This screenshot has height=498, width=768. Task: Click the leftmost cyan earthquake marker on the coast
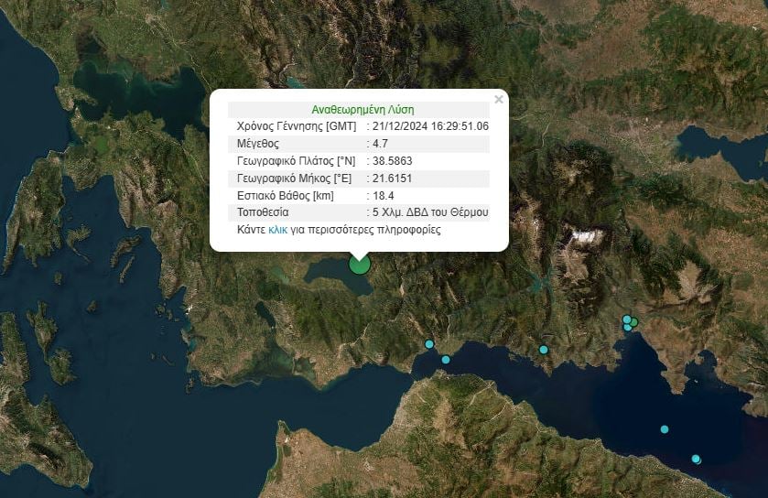[x=429, y=344]
